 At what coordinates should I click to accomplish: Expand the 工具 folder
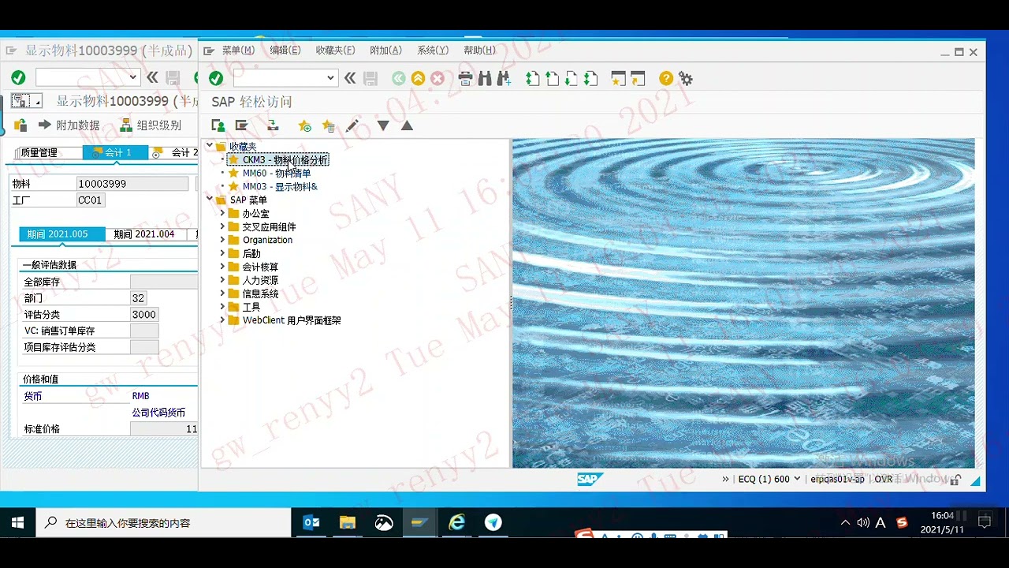coord(222,307)
